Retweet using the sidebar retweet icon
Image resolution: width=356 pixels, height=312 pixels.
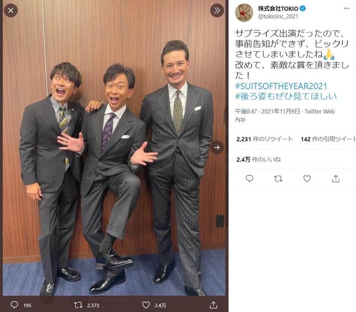[278, 179]
